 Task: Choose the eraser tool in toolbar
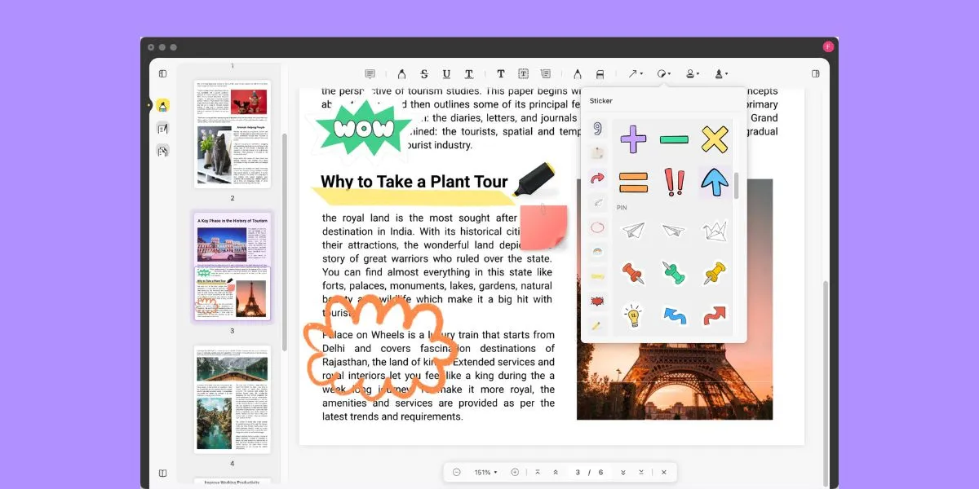pos(600,74)
